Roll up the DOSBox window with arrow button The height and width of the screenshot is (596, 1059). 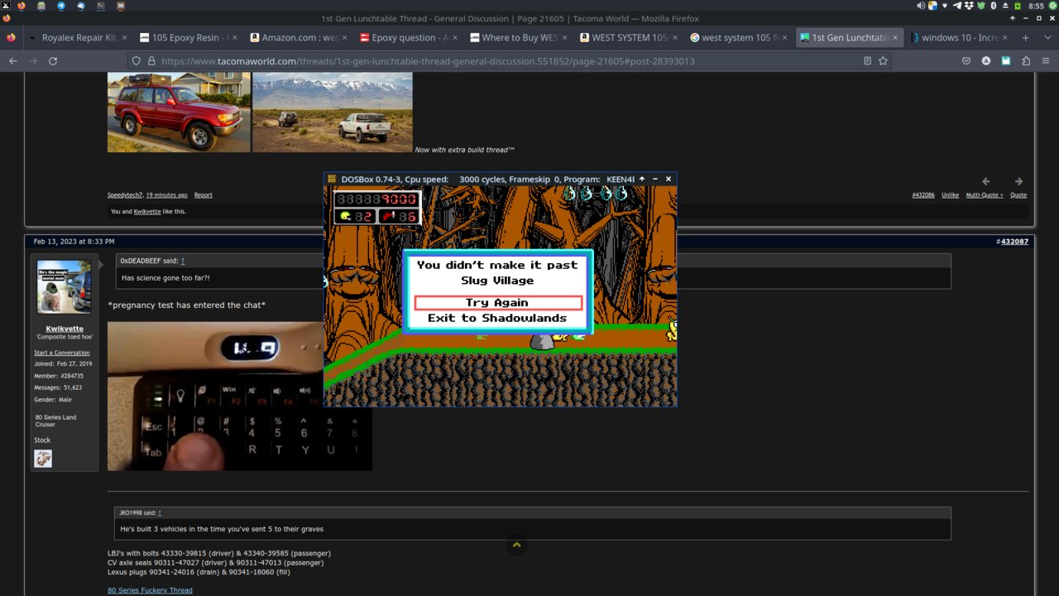pos(641,179)
